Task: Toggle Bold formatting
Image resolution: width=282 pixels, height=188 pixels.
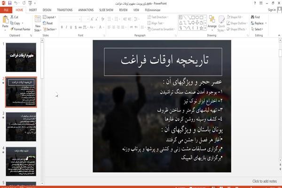Action: [62, 27]
